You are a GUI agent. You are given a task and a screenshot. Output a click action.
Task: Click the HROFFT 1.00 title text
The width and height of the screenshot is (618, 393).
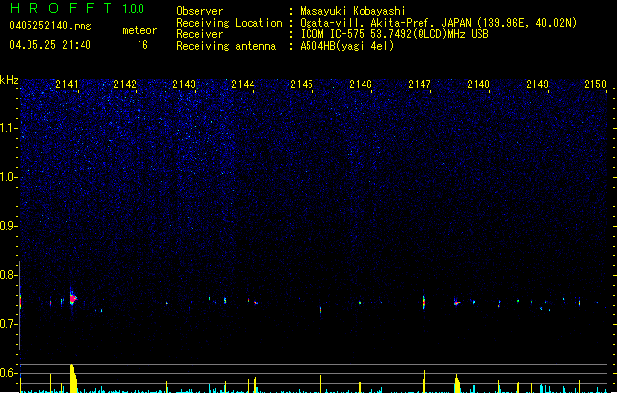coord(77,8)
